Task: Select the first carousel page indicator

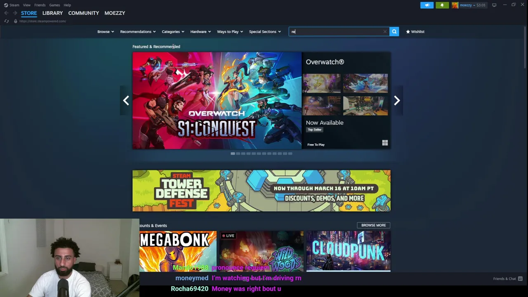Action: click(x=233, y=153)
